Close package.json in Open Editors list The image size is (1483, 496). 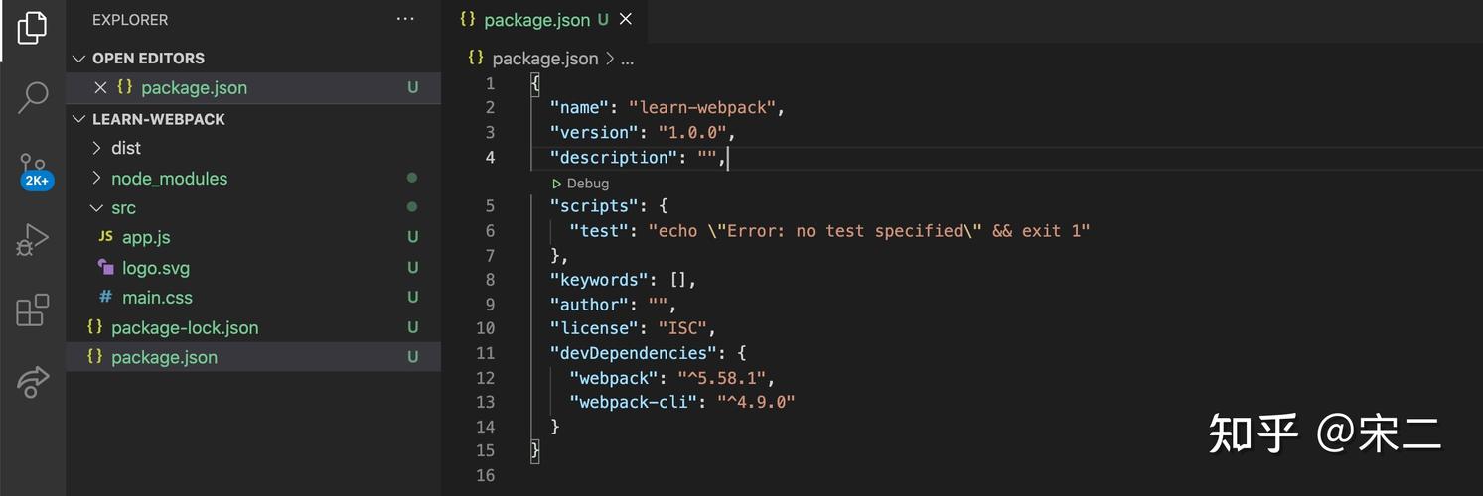point(100,87)
